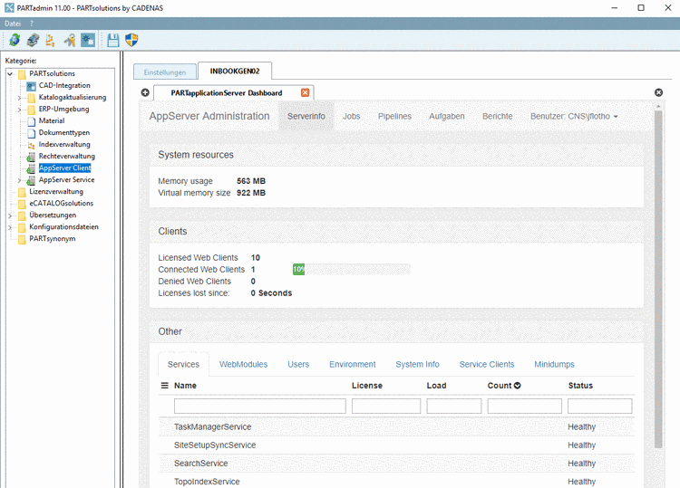Sort by the Status column header

580,386
